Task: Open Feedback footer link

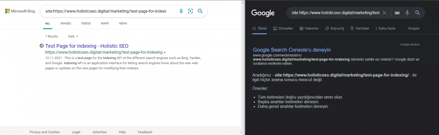Action: [145, 132]
